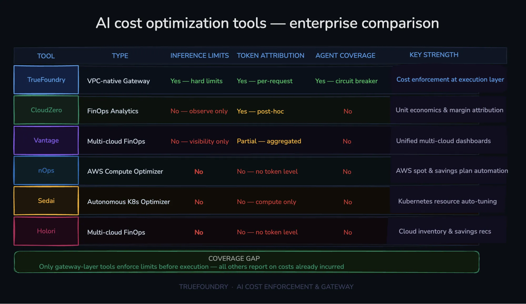The height and width of the screenshot is (304, 526).
Task: Click 'No — observe only' cell
Action: point(199,111)
